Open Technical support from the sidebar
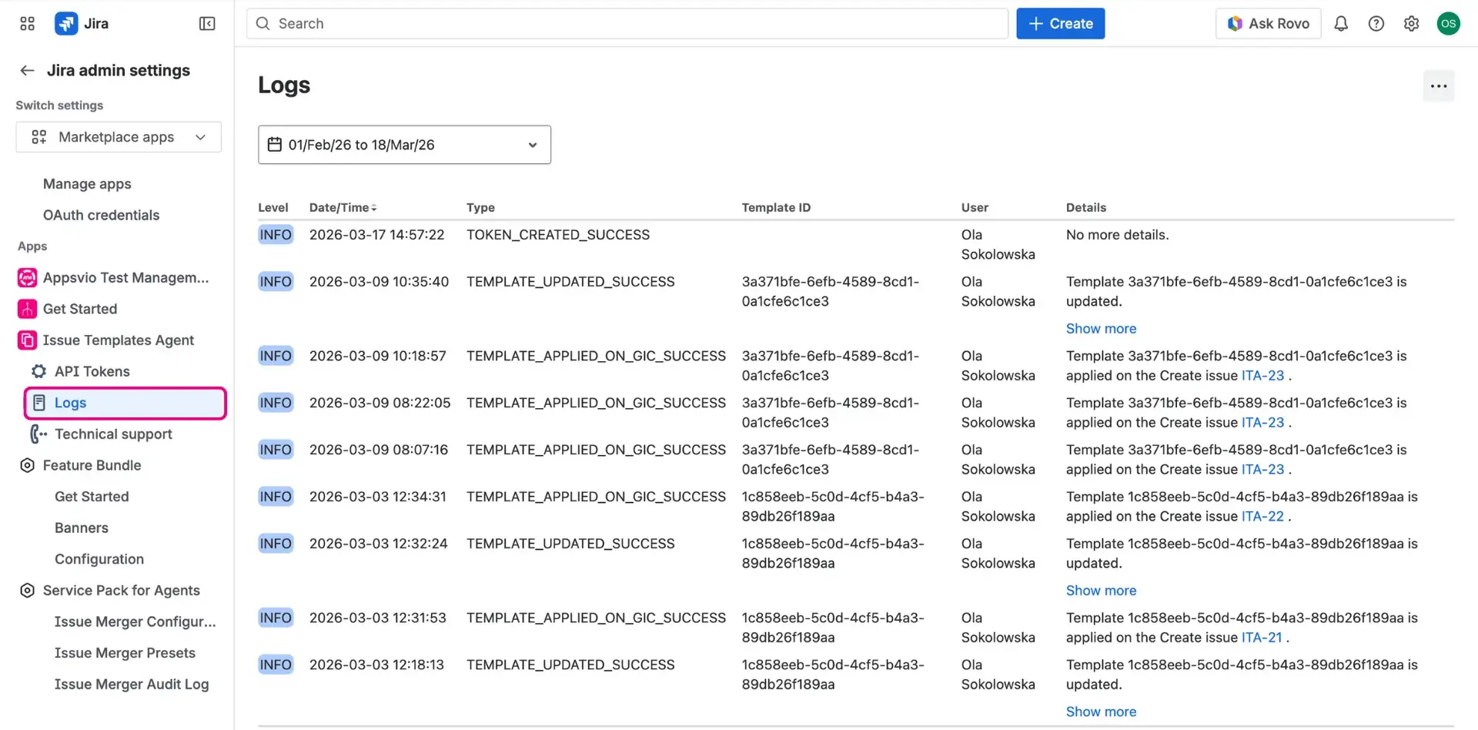This screenshot has width=1478, height=730. (112, 434)
